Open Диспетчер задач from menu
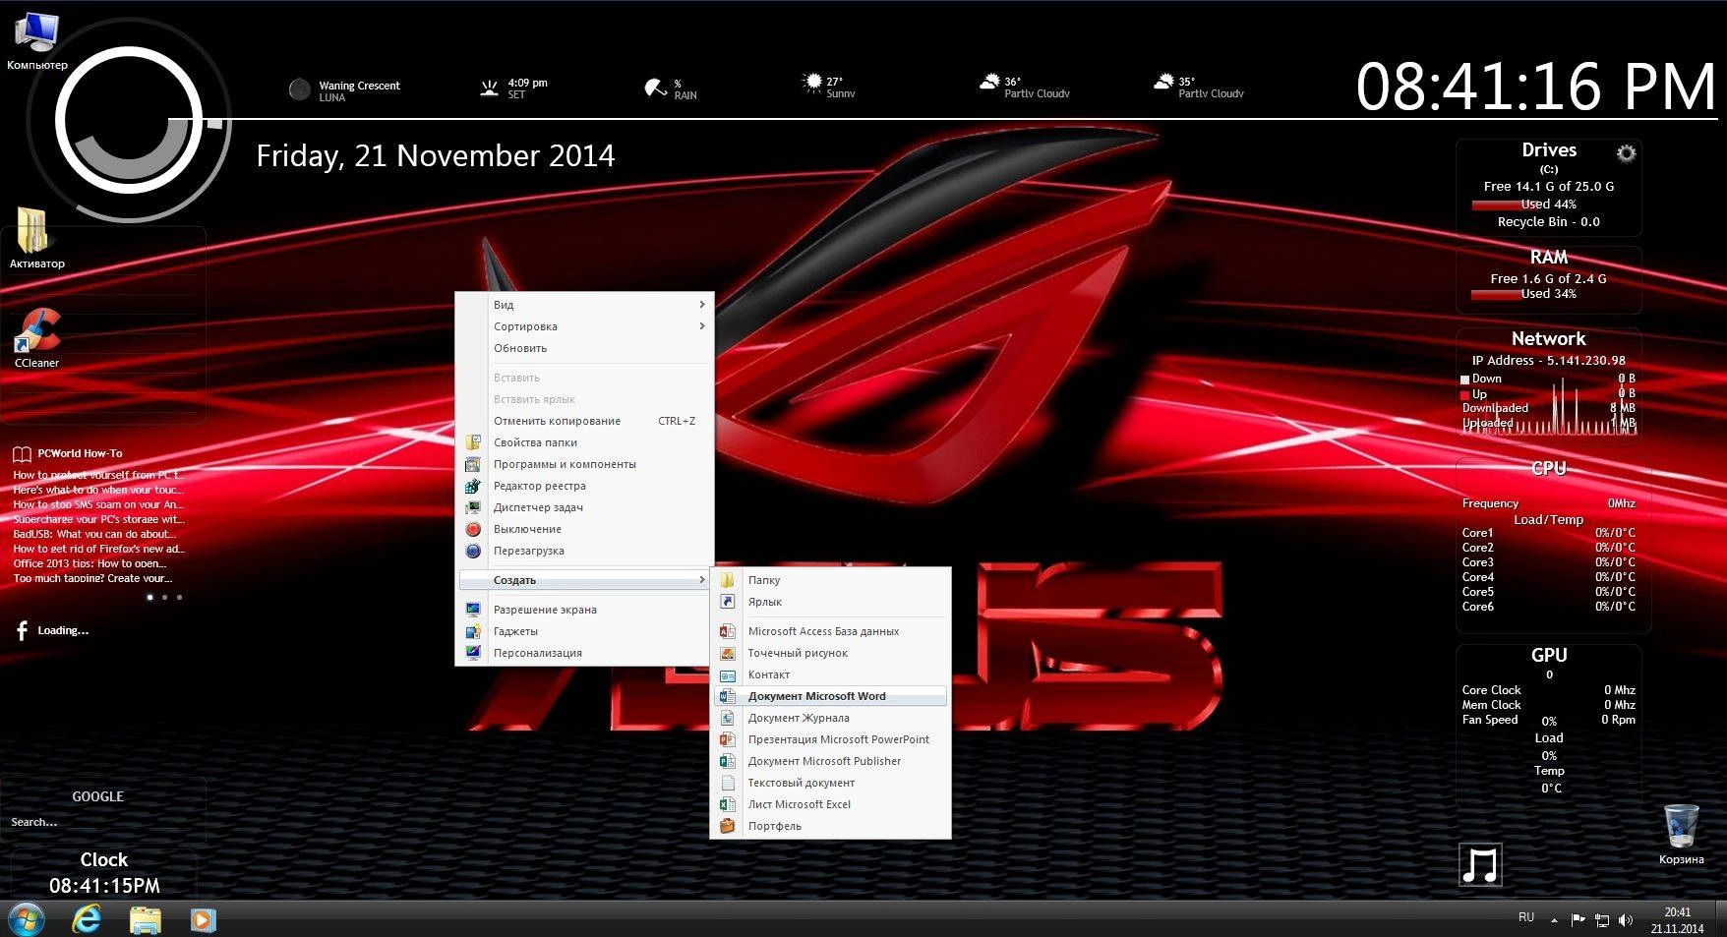This screenshot has height=937, width=1727. click(x=585, y=507)
